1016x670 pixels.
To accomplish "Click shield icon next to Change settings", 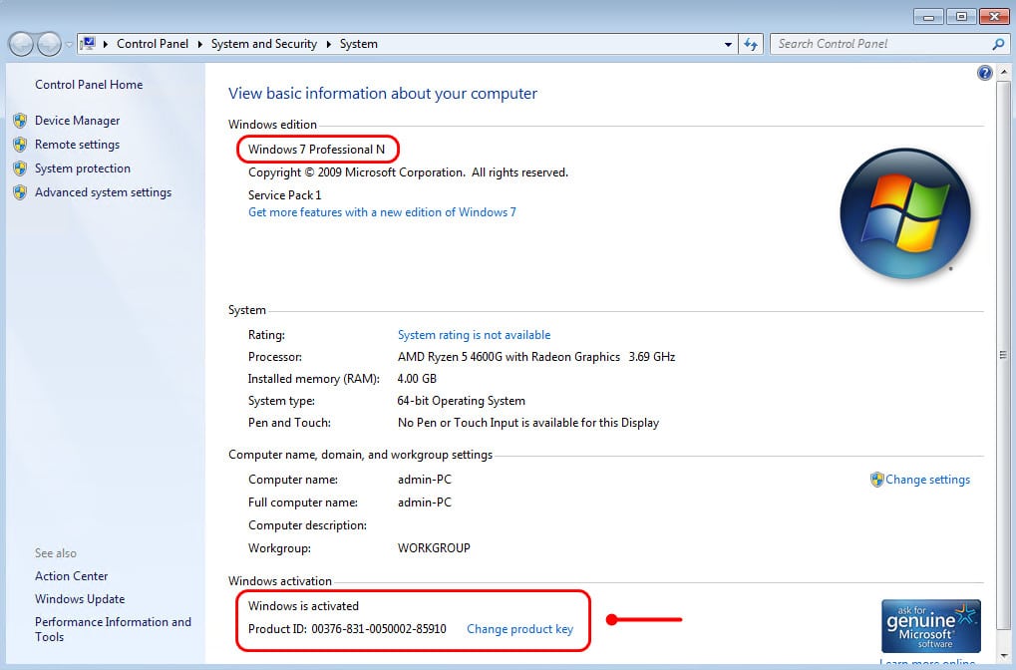I will click(876, 480).
